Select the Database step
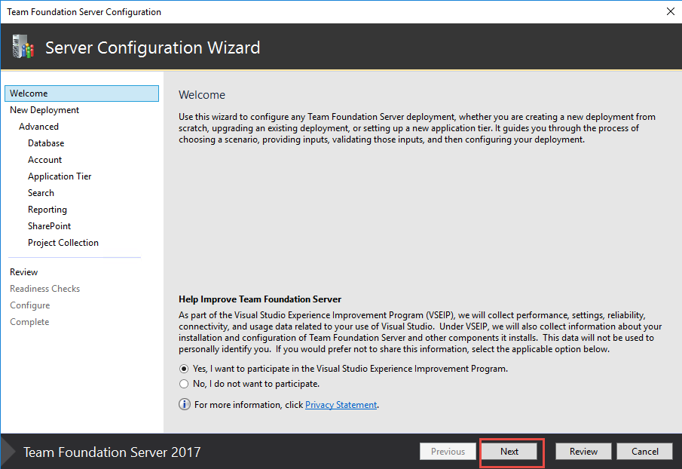Screen dimensions: 682x469 tap(46, 143)
